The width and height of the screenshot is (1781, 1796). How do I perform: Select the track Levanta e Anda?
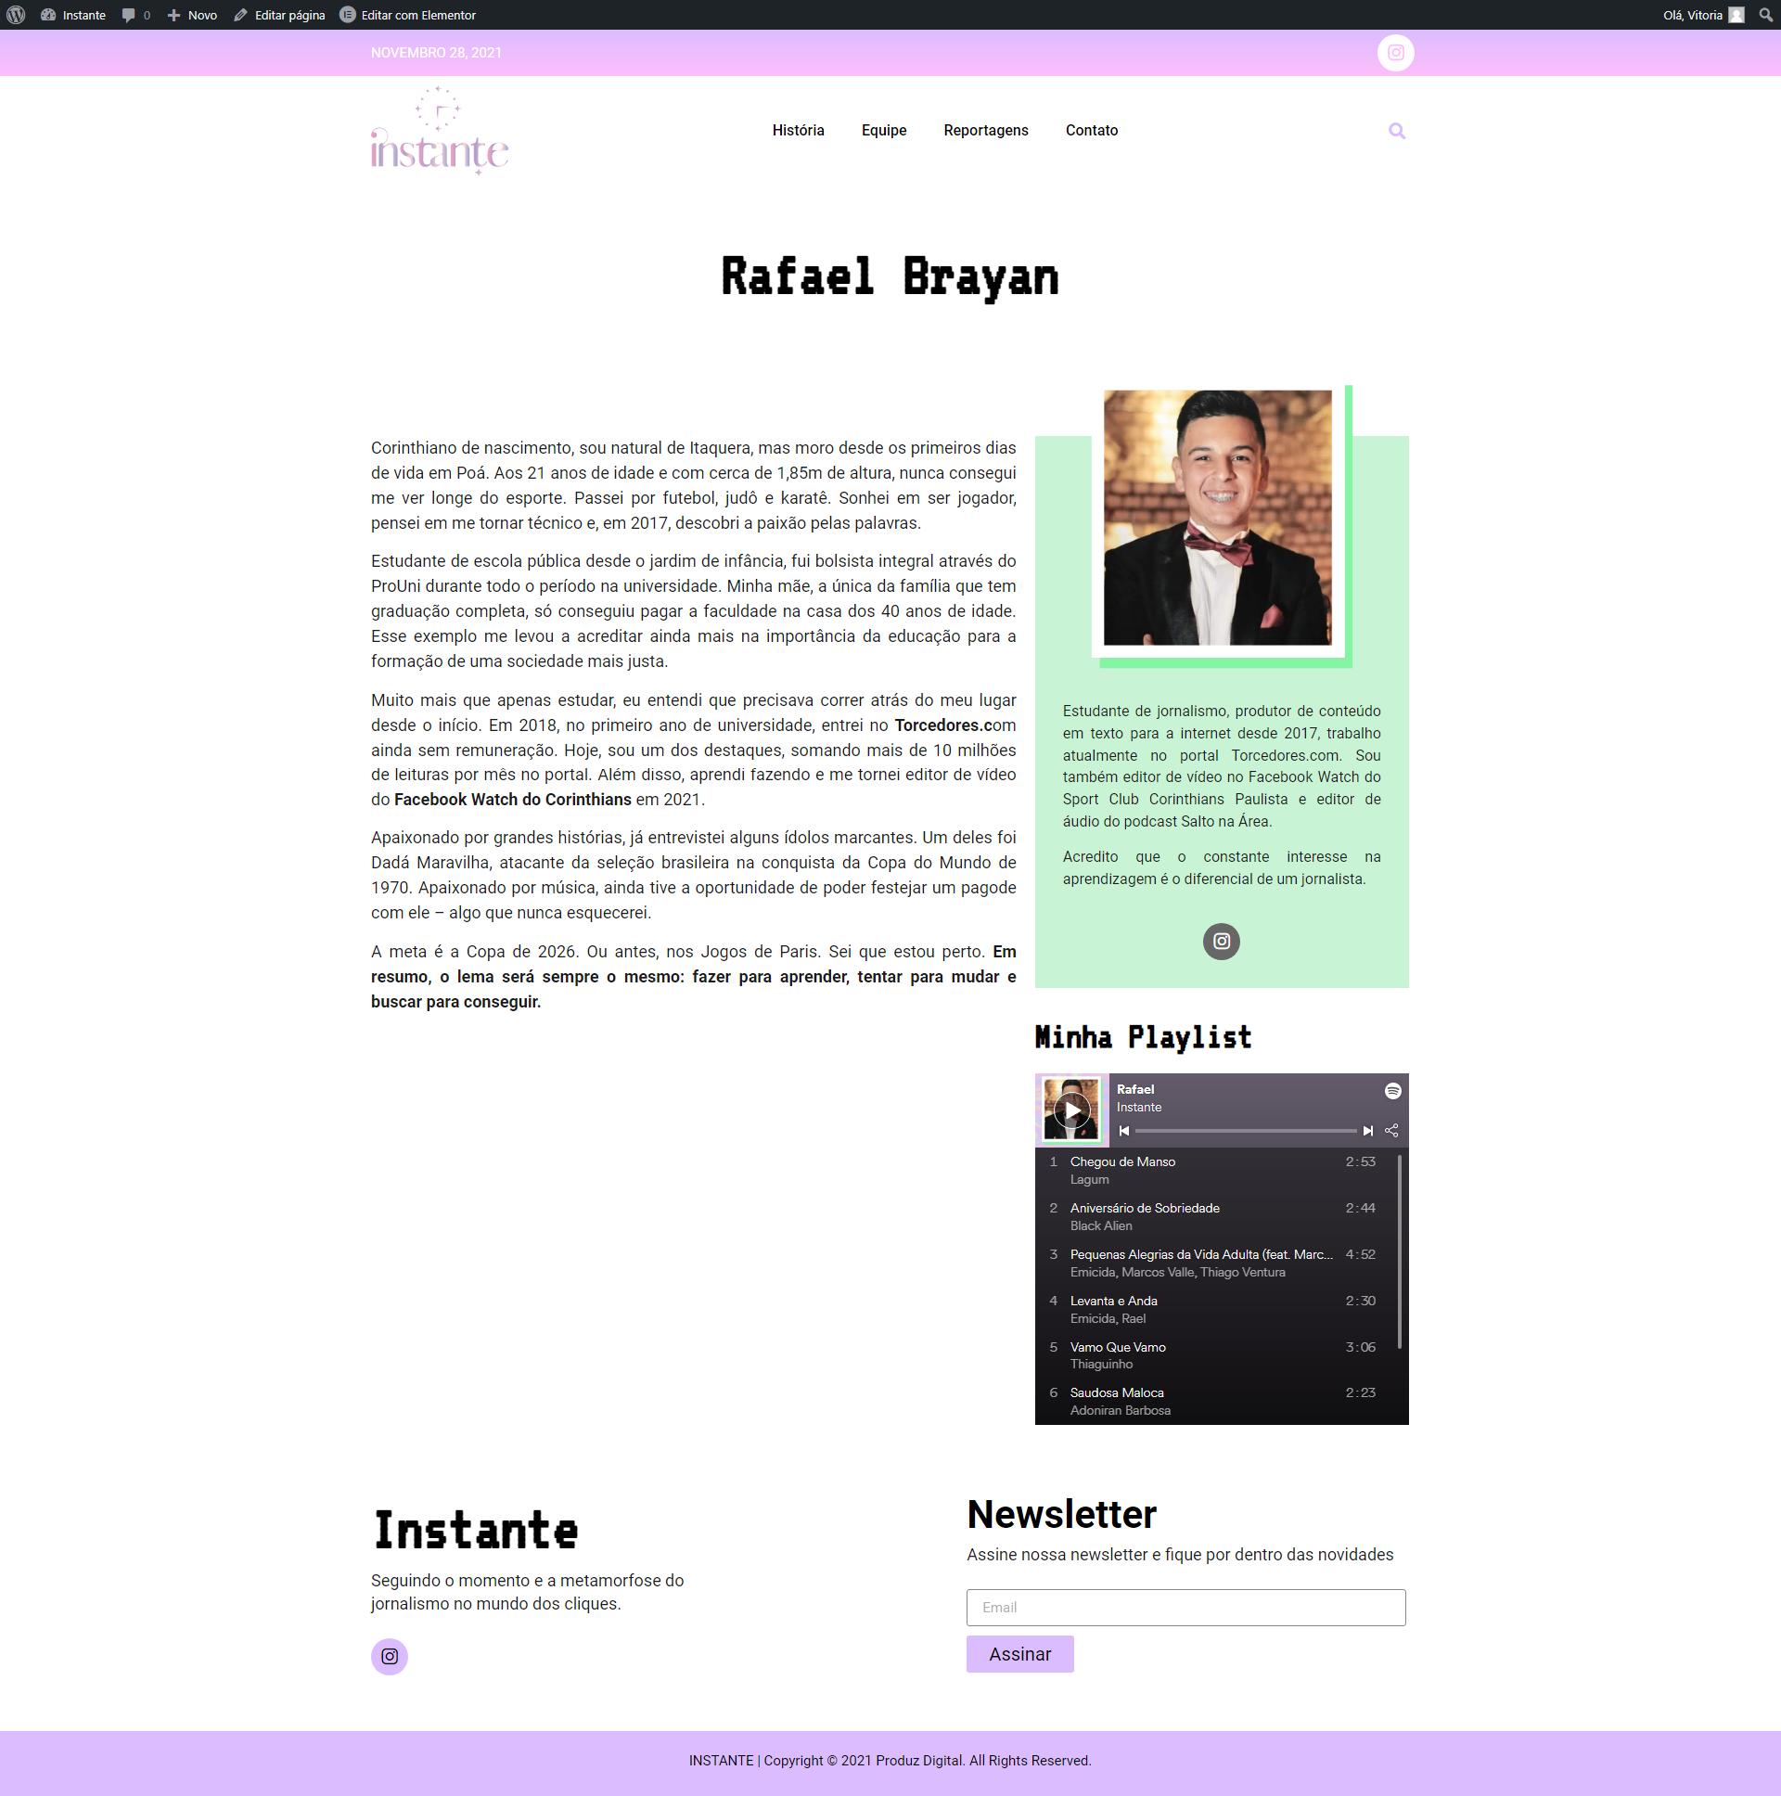(1114, 1301)
